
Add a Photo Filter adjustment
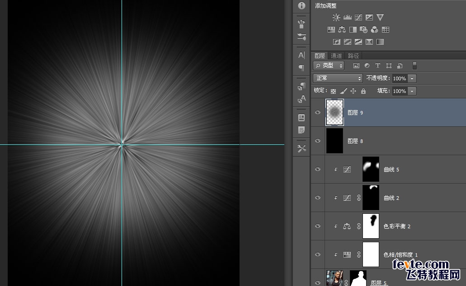click(x=363, y=29)
